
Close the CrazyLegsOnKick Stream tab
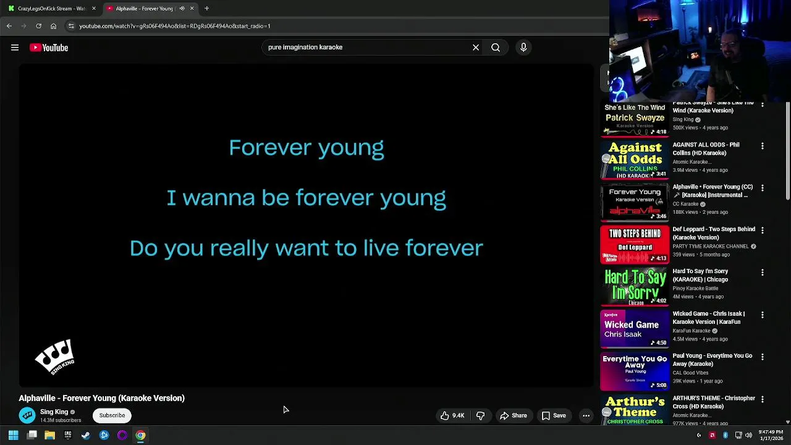94,9
